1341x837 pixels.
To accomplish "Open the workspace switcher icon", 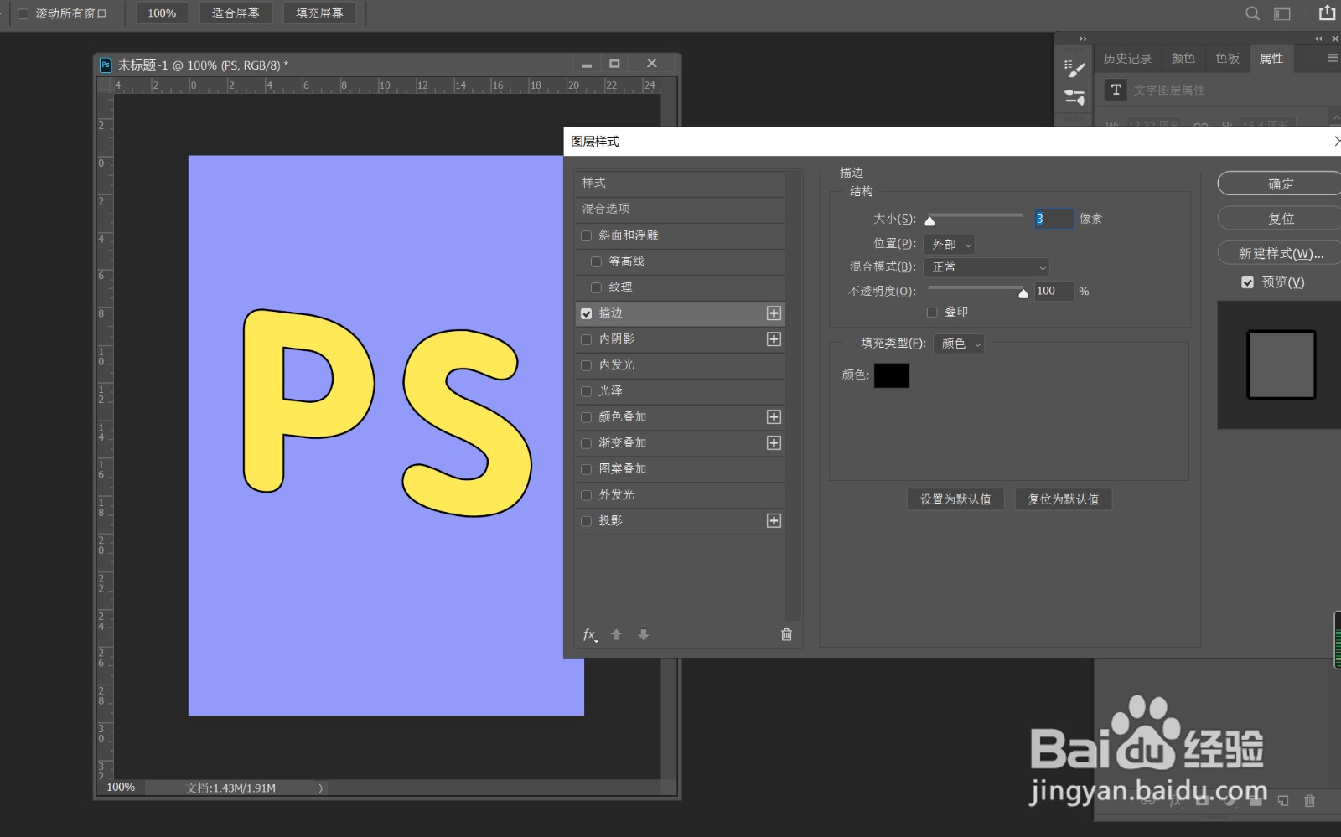I will point(1282,13).
